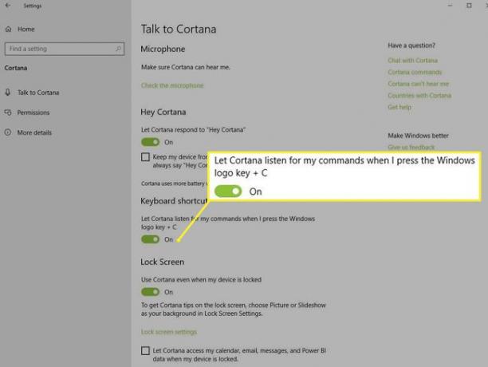This screenshot has height=367, width=488.
Task: Select the More details info icon
Action: [x=8, y=132]
